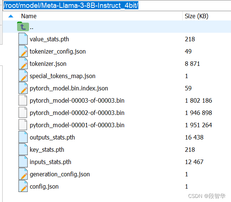This screenshot has width=231, height=202.
Task: Click size value 1 802 186
Action: pos(198,101)
